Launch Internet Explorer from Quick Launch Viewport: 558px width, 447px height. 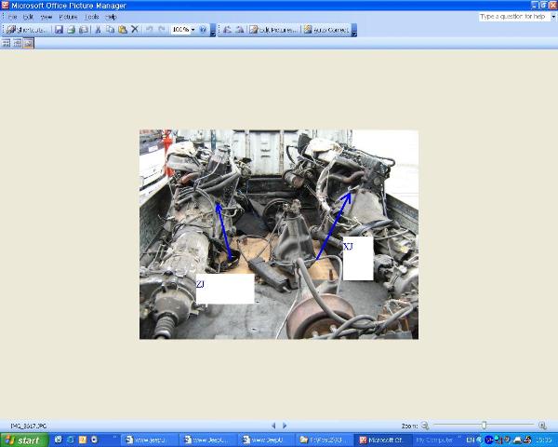click(71, 440)
